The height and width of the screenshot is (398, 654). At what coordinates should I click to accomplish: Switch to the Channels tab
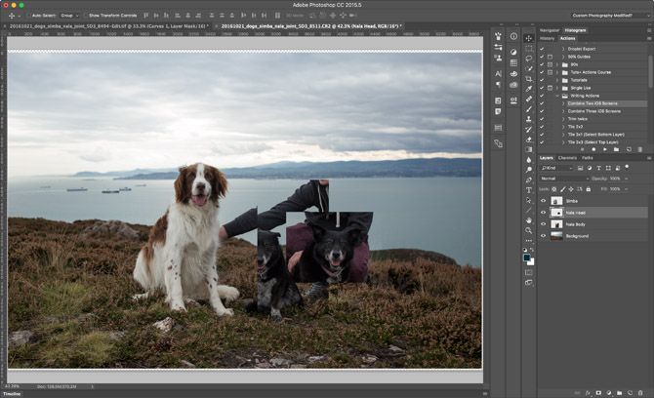(567, 158)
